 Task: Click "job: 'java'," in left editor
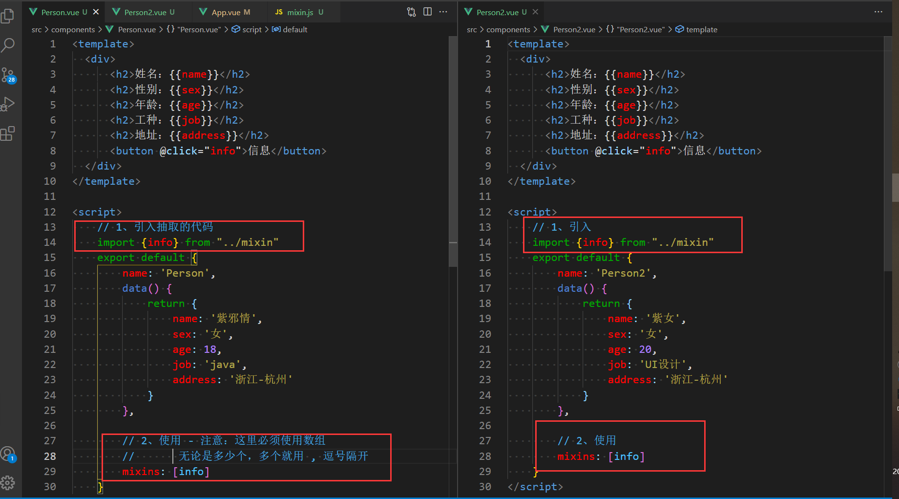[209, 365]
